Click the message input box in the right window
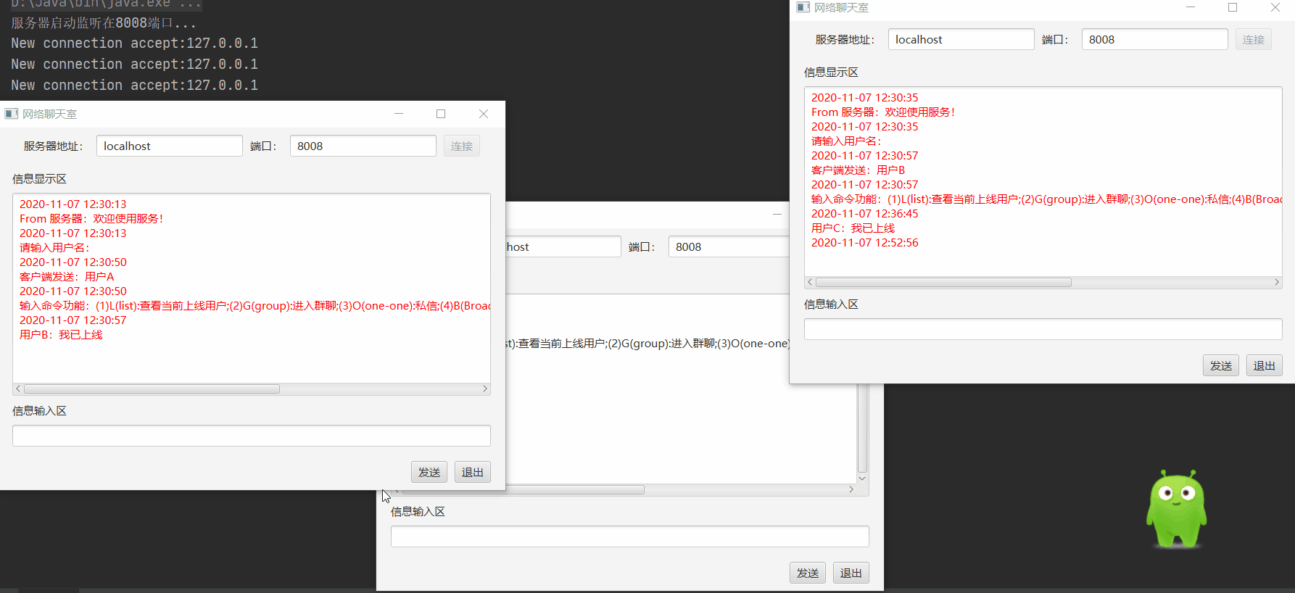 [x=1043, y=329]
